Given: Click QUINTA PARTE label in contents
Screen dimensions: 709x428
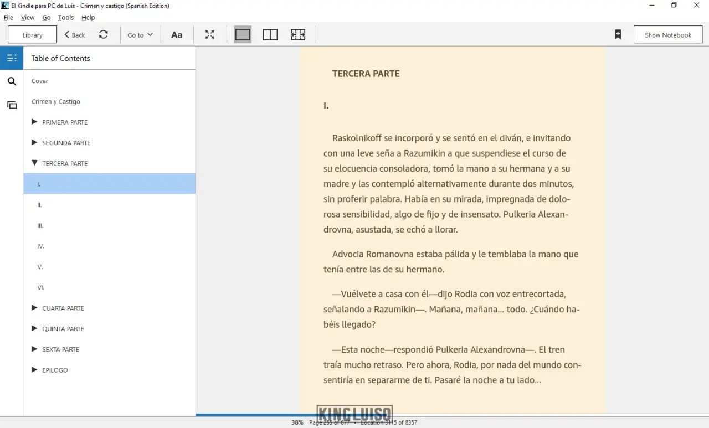Looking at the screenshot, I should (63, 329).
